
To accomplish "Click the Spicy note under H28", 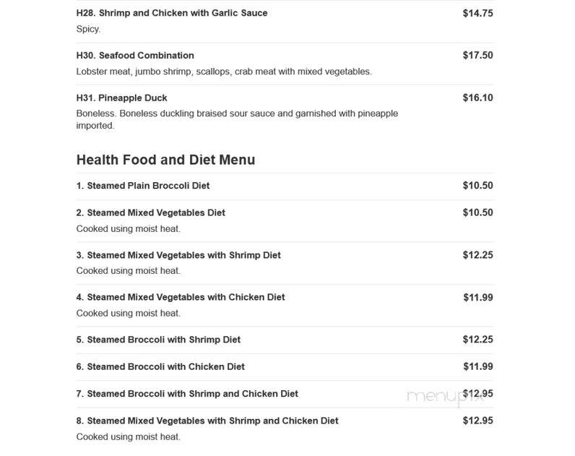I will tap(88, 29).
